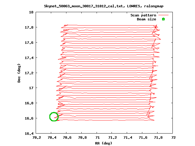Click x-axis tick label 71
Viewport: 195px width, 146px height.
(x=97, y=137)
